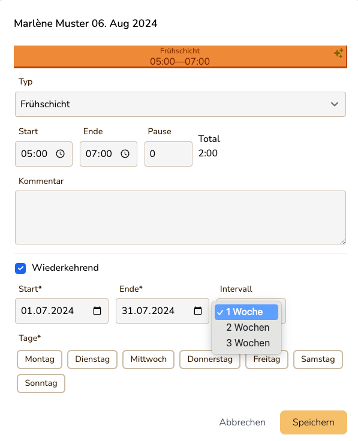Pick the 3 Wochen interval option
The width and height of the screenshot is (358, 441).
click(246, 343)
